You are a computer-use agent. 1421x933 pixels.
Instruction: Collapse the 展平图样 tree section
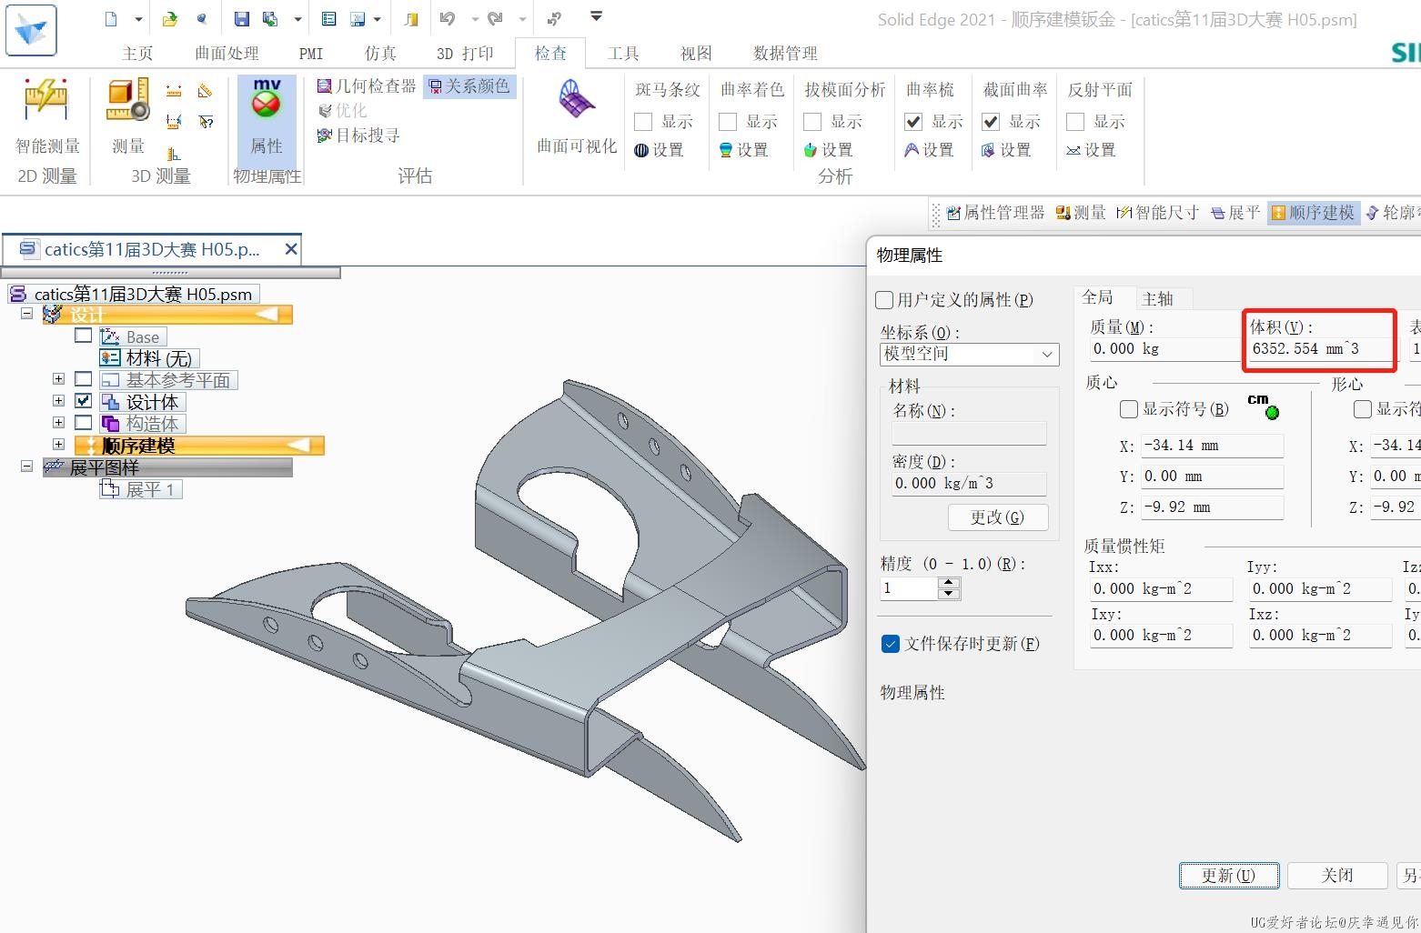(x=26, y=466)
